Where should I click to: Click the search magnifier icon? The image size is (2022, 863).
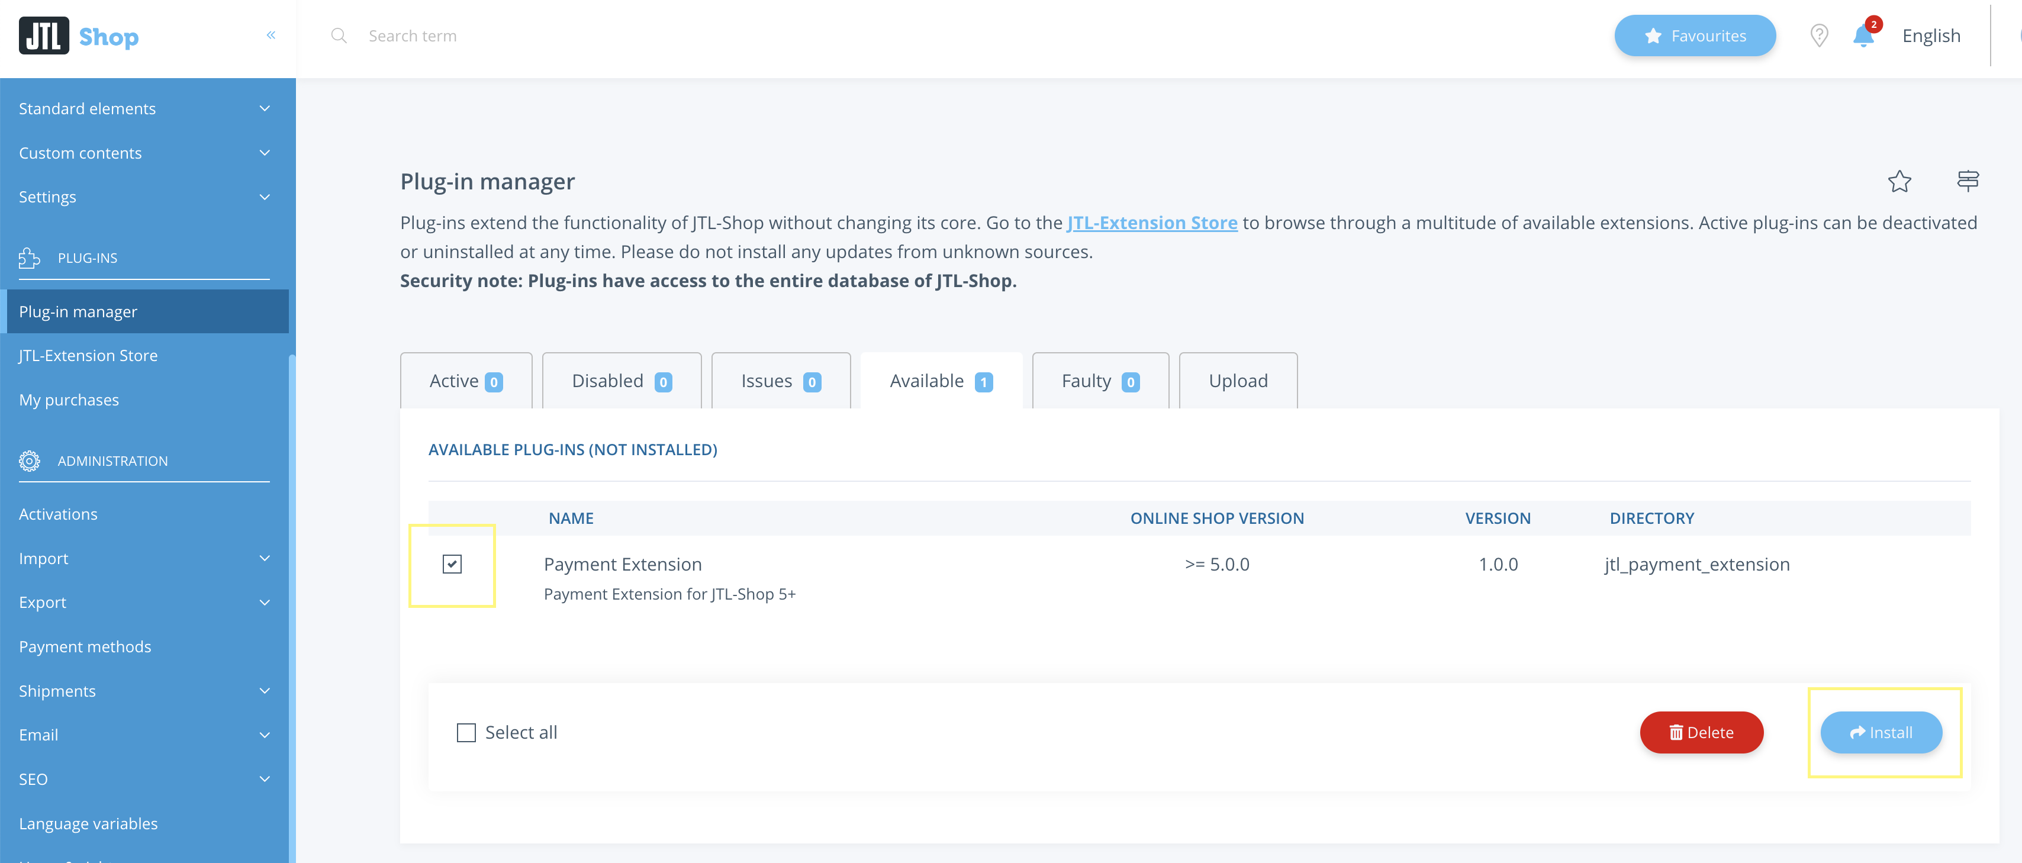pos(339,36)
